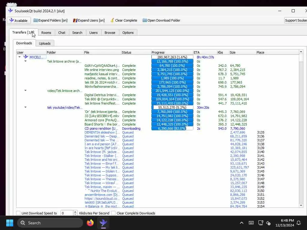This screenshot has height=230, width=307.
Task: Click Open Download Folder button
Action: [162, 20]
